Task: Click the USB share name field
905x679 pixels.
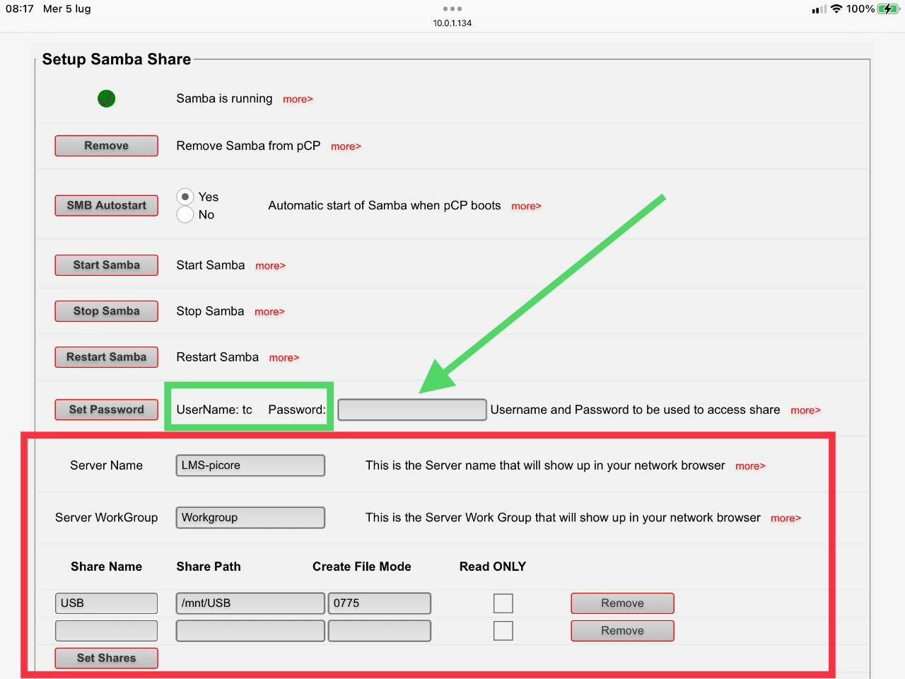Action: click(x=106, y=603)
